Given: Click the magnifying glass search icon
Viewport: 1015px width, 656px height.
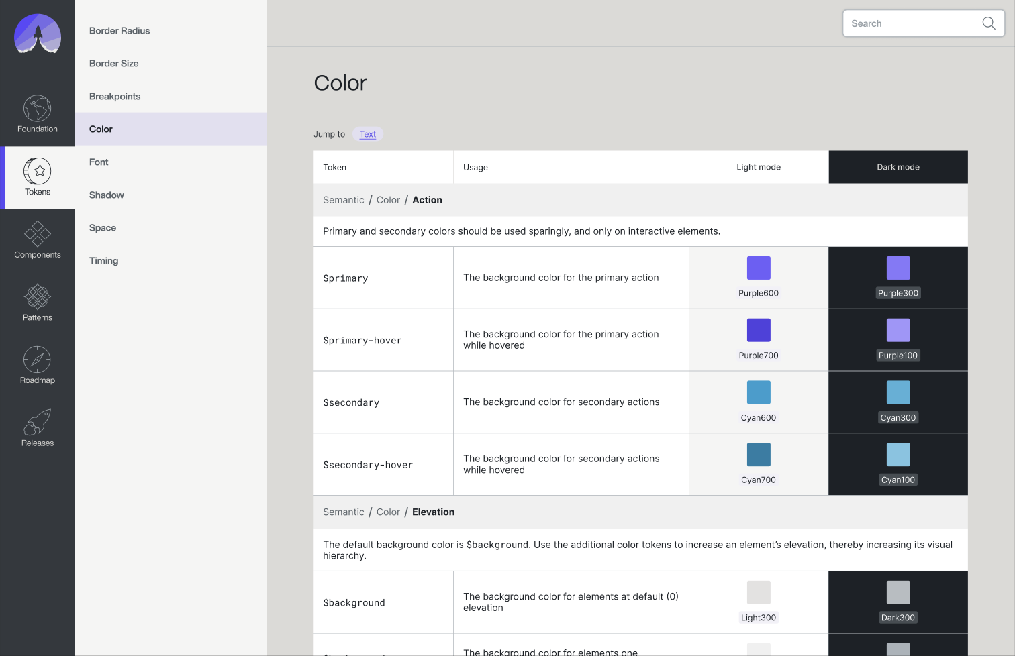Looking at the screenshot, I should coord(988,23).
